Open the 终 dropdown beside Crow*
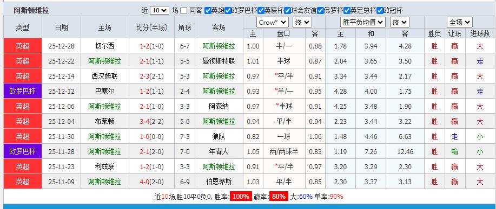 pyautogui.click(x=302, y=23)
